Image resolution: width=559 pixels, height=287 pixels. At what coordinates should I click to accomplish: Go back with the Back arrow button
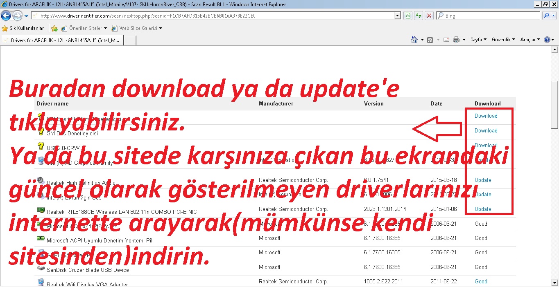6,16
